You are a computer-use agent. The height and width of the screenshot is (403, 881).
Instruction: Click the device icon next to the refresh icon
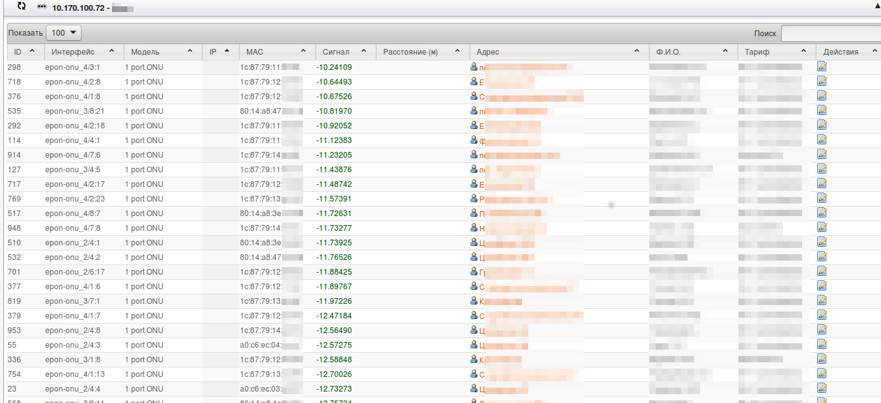(x=42, y=6)
